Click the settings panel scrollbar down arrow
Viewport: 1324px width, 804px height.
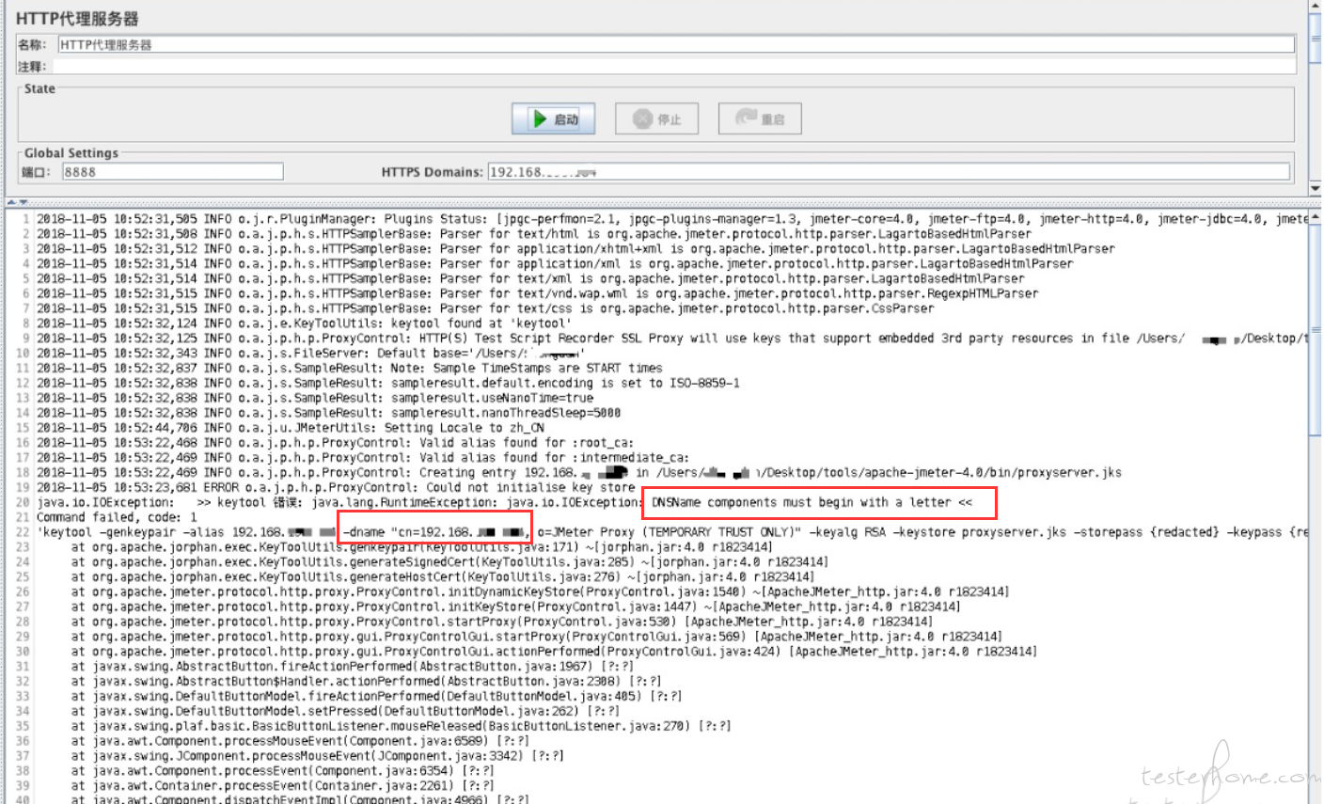tap(1315, 188)
